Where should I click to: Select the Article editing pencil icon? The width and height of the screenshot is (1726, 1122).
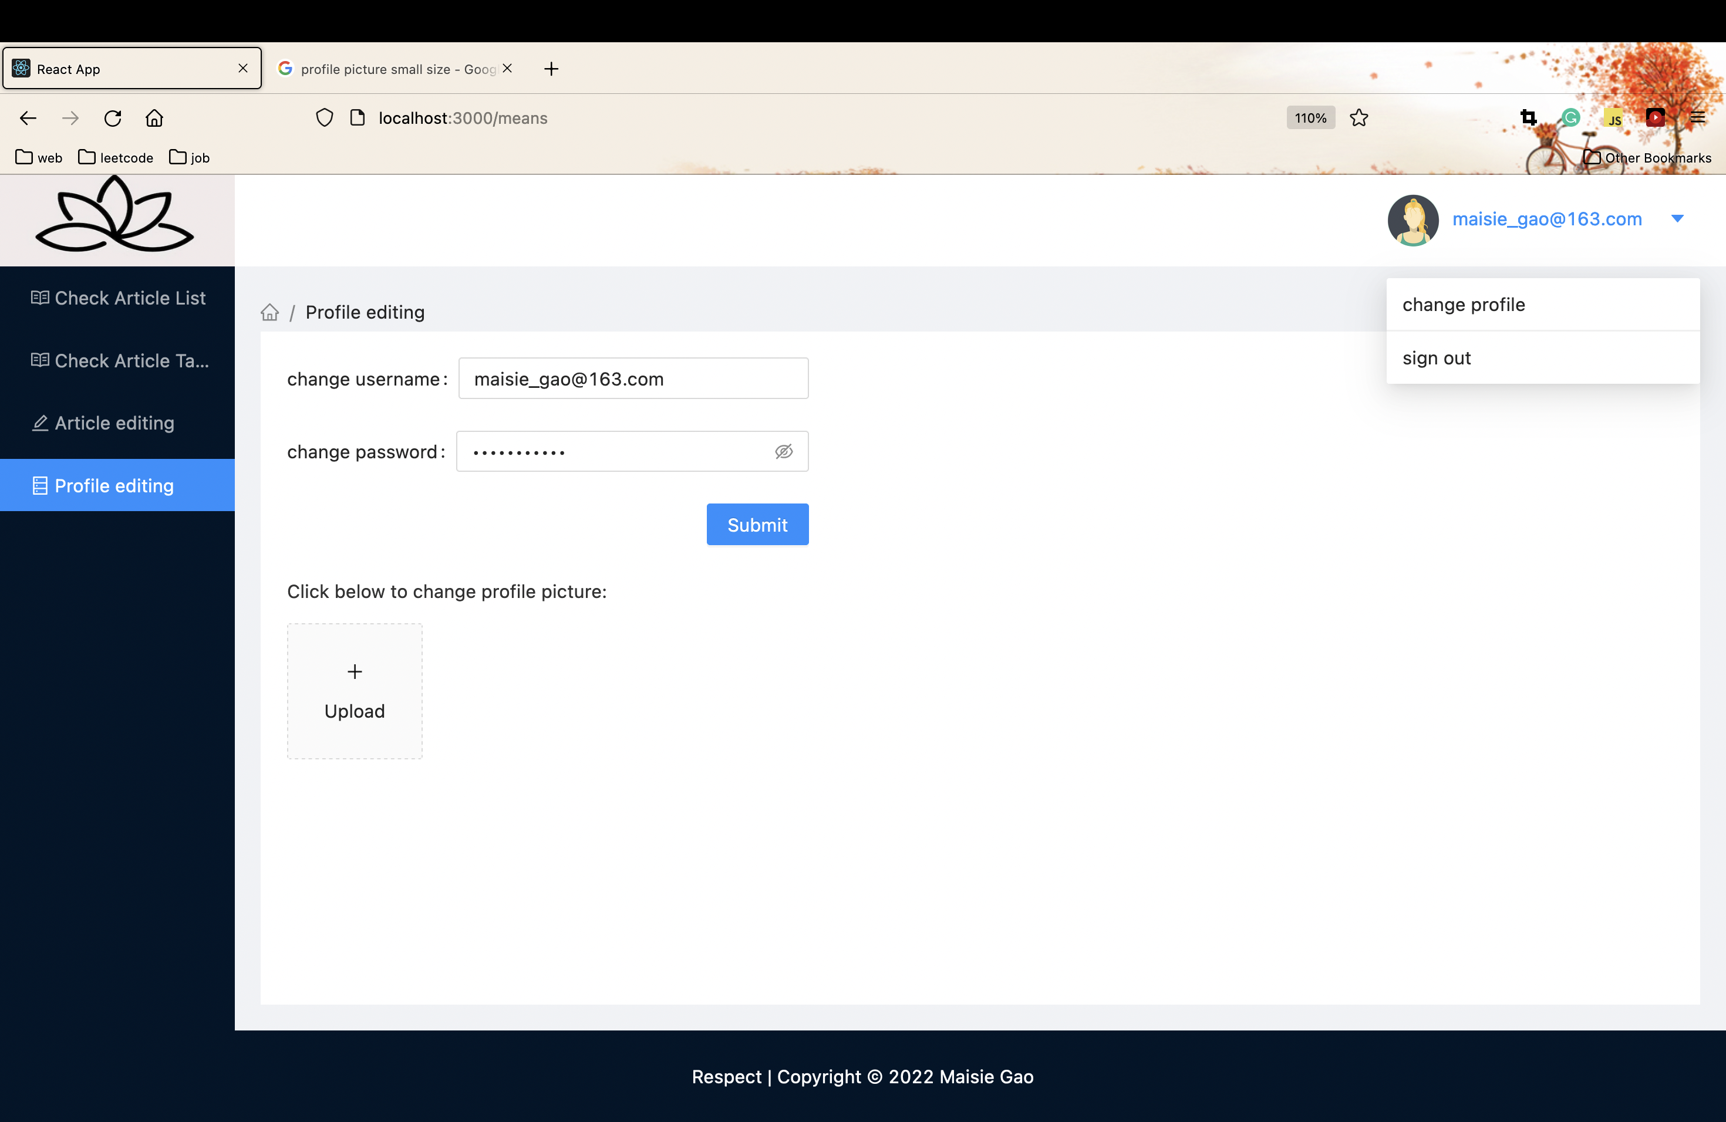[x=40, y=423]
